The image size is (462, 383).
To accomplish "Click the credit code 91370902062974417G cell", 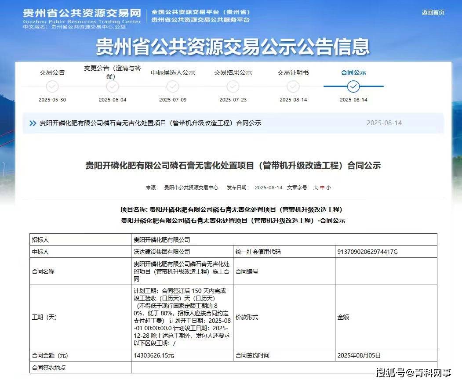I will tap(367, 252).
